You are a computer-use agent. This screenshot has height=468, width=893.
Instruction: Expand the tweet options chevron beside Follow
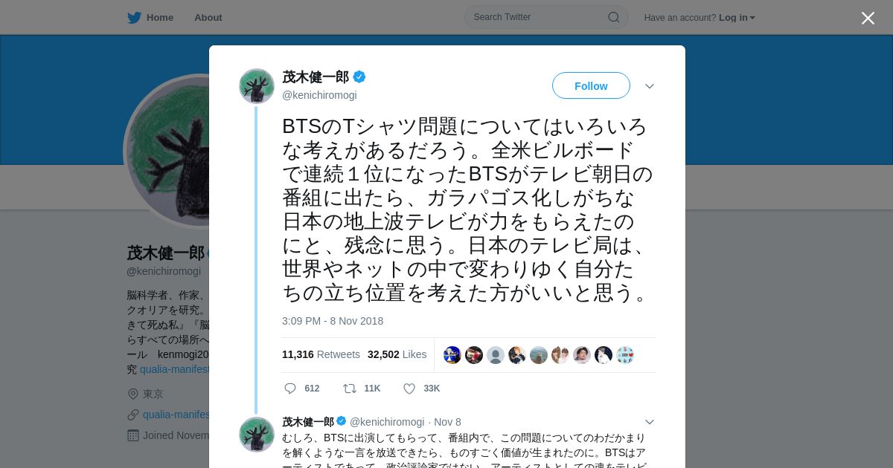point(650,86)
